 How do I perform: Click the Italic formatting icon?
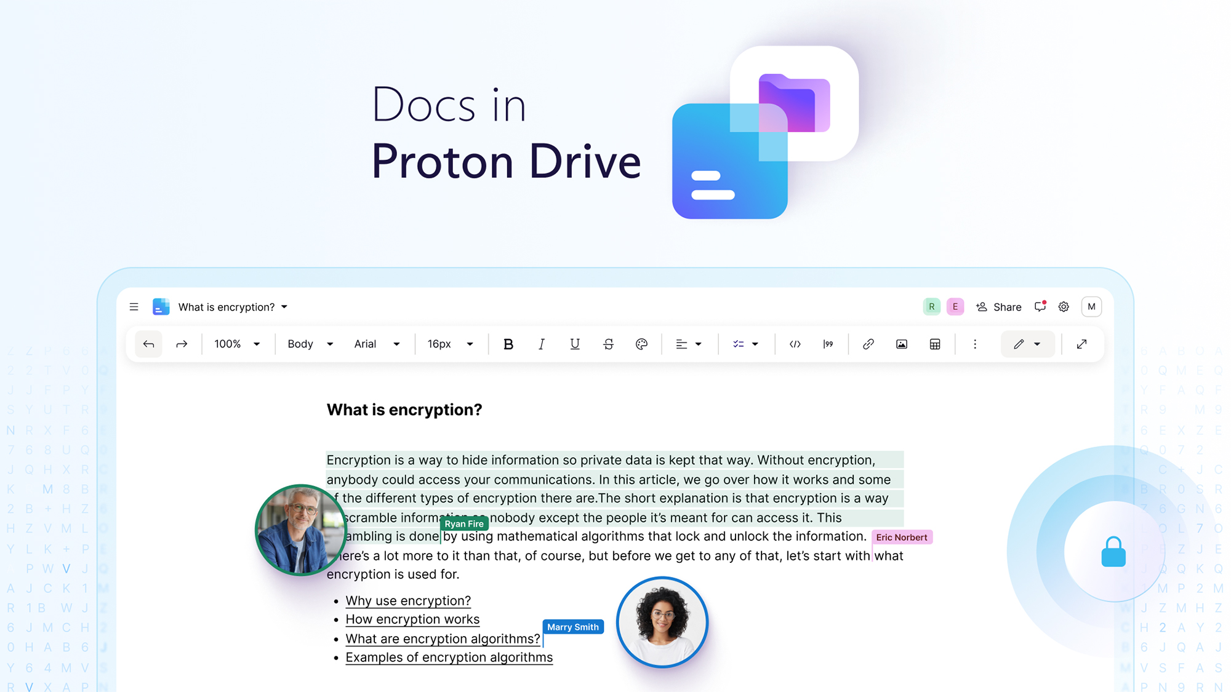click(x=540, y=344)
